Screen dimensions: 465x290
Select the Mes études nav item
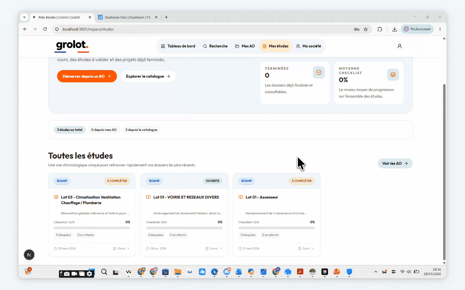pos(276,46)
